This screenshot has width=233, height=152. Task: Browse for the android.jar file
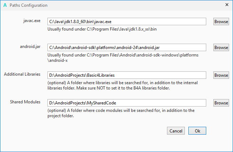(221, 47)
